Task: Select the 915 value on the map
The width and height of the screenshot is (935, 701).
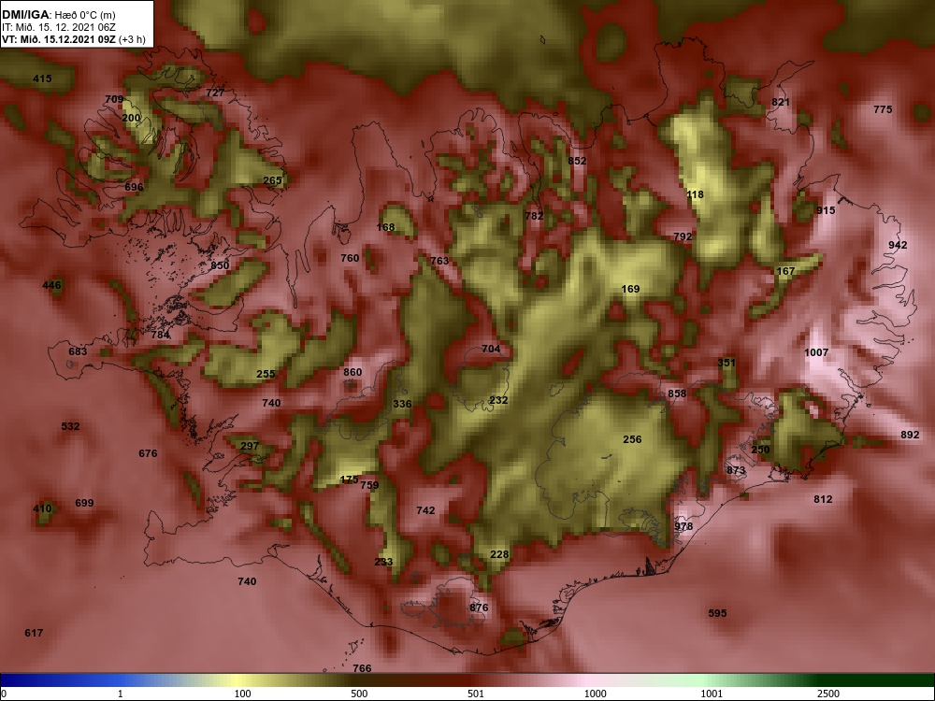Action: coord(826,210)
